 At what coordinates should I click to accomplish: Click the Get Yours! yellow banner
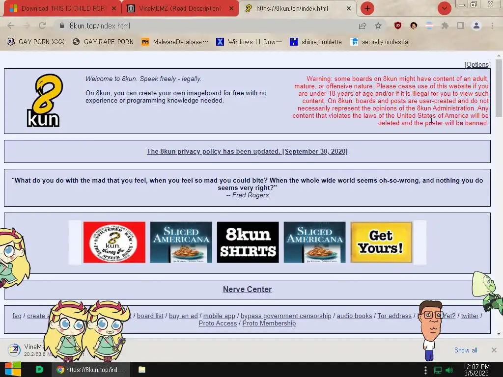(381, 242)
